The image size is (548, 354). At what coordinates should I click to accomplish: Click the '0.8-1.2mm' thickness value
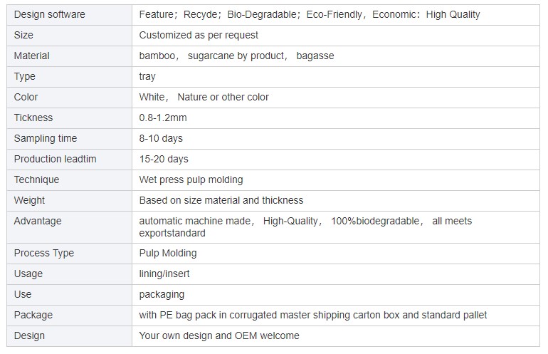(163, 118)
